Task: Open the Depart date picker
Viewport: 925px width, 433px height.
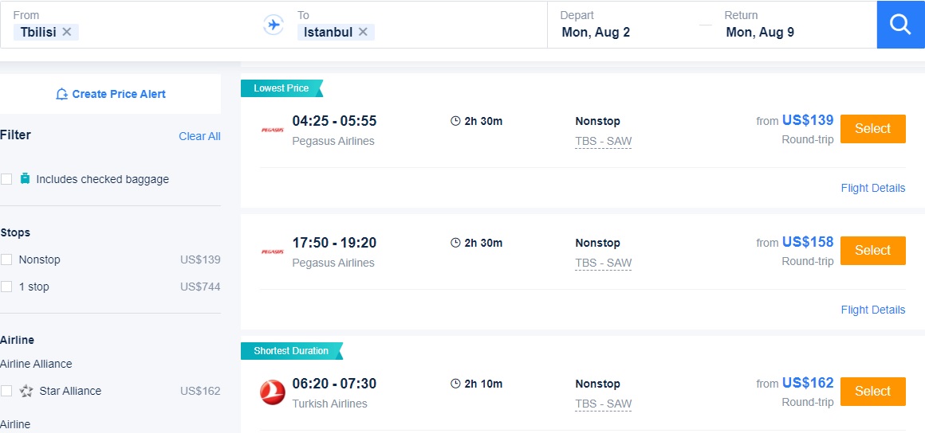Action: click(596, 33)
